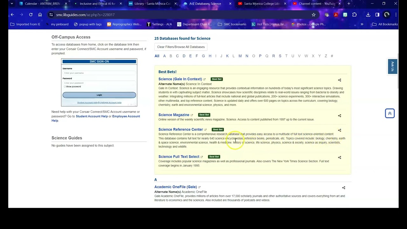
Task: Open the profile avatar in the toolbar
Action: pos(387,15)
